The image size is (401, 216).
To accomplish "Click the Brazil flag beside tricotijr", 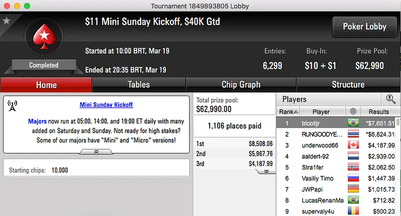I will click(x=353, y=123).
